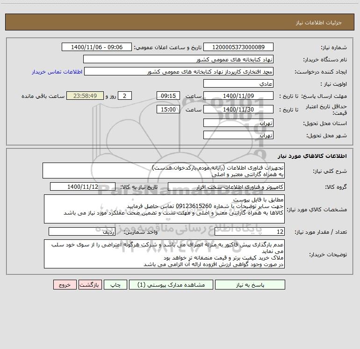Click the استان محل تحویل field تهران

(238, 123)
